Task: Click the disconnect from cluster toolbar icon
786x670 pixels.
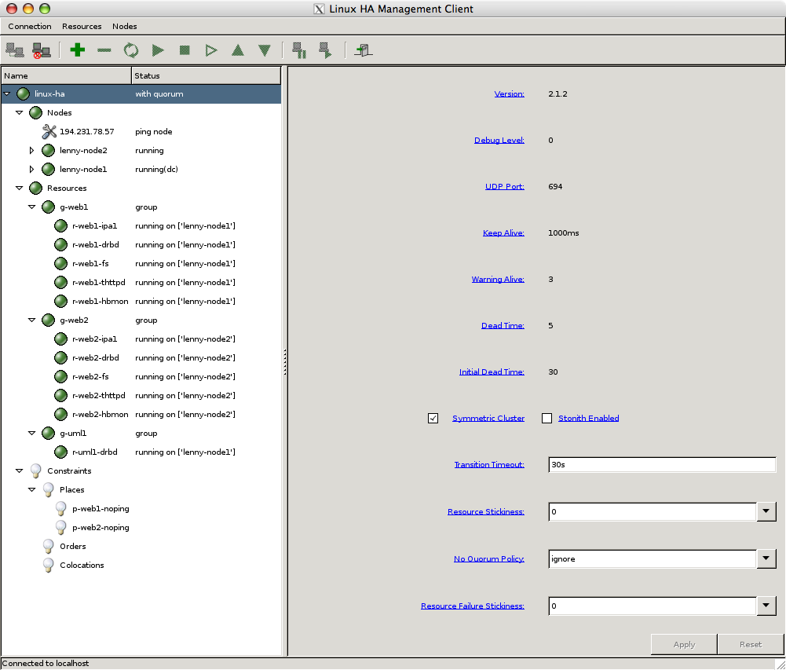Action: pos(41,50)
